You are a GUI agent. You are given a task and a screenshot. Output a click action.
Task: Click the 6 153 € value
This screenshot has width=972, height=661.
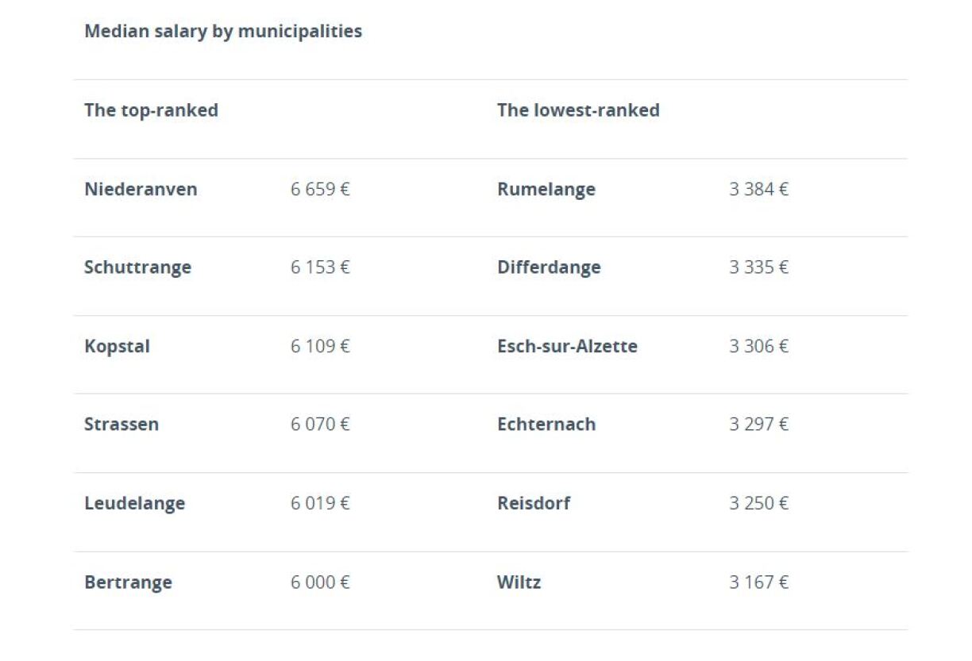(x=320, y=267)
